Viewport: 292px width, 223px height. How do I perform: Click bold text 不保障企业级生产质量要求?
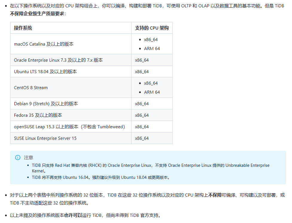37,14
